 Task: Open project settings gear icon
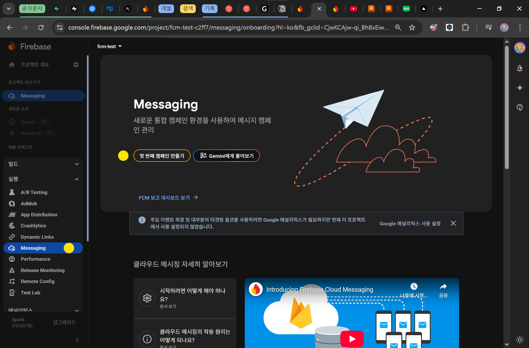click(76, 65)
